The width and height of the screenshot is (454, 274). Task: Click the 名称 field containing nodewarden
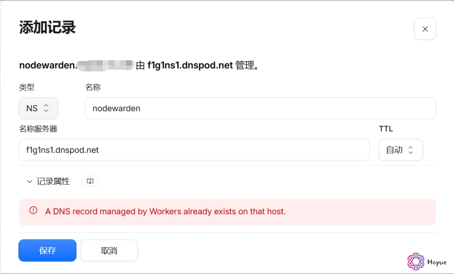click(260, 108)
